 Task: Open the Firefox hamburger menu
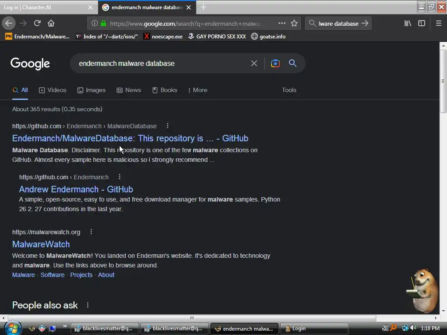(439, 24)
